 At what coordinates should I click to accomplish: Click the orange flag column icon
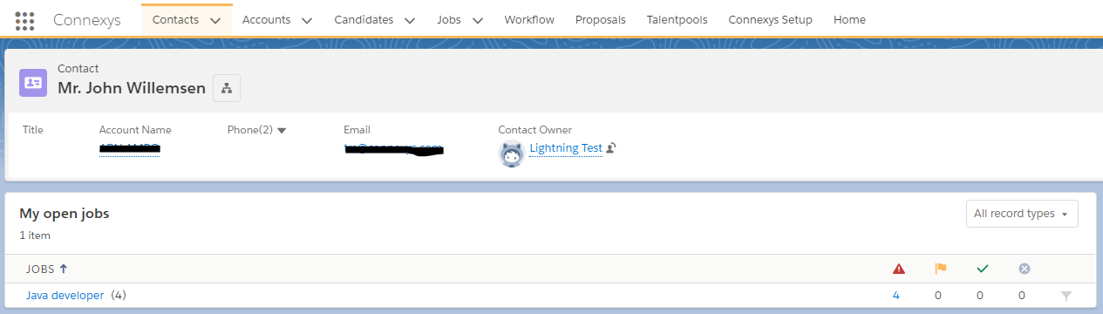click(940, 269)
